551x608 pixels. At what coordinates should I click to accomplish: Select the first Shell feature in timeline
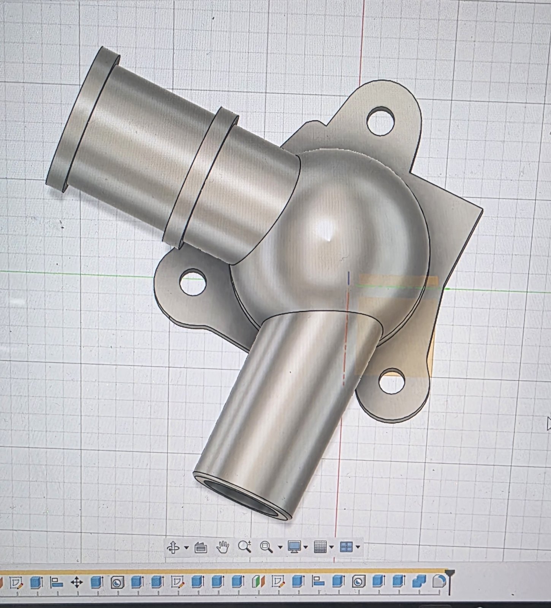117,582
